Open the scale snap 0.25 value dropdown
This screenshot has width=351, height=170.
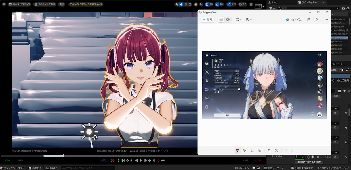(x=234, y=5)
